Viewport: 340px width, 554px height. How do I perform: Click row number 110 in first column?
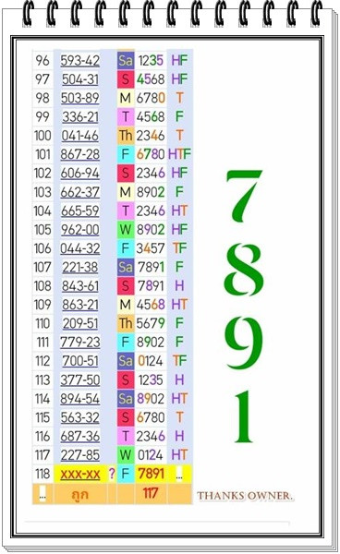coord(42,323)
